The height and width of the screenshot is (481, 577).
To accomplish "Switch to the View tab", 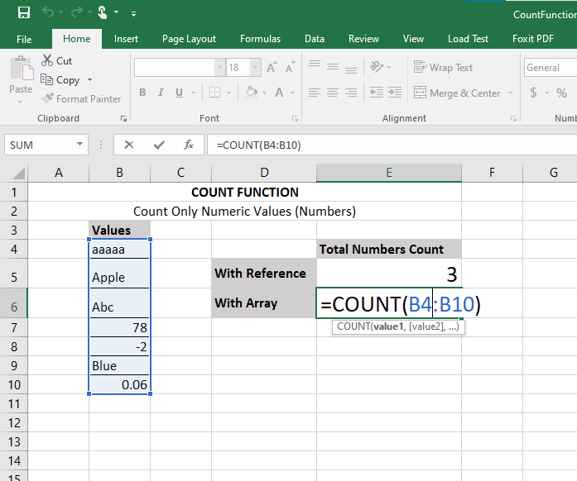I will click(413, 39).
